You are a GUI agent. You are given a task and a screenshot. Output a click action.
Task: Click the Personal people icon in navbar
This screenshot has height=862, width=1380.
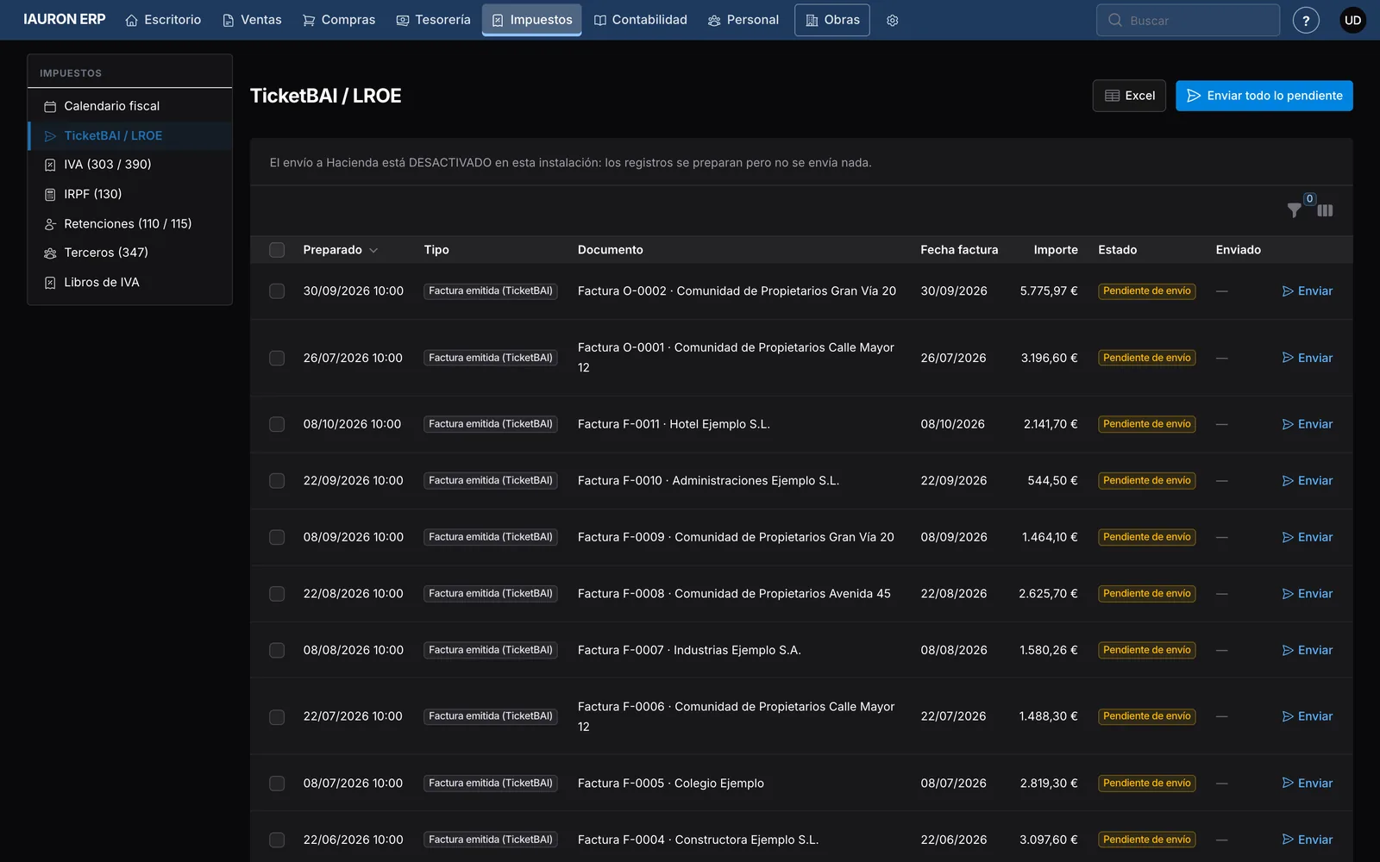pos(714,20)
